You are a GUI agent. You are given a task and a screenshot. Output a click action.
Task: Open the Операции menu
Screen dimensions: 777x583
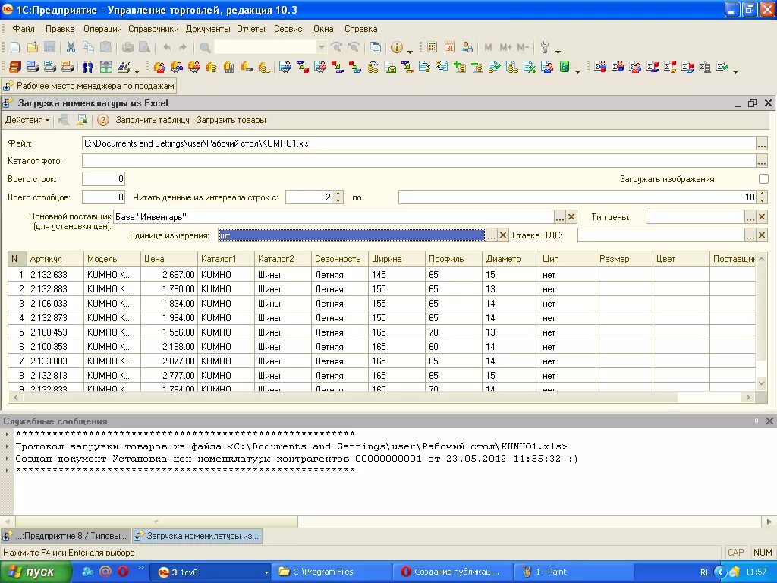pyautogui.click(x=102, y=29)
